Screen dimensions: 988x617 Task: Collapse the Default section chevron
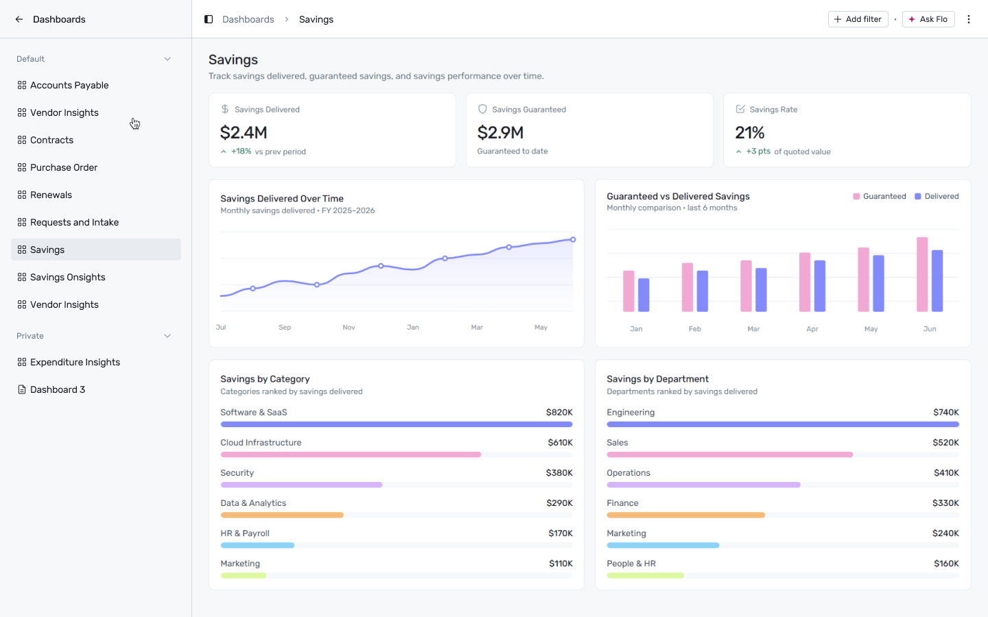point(167,59)
